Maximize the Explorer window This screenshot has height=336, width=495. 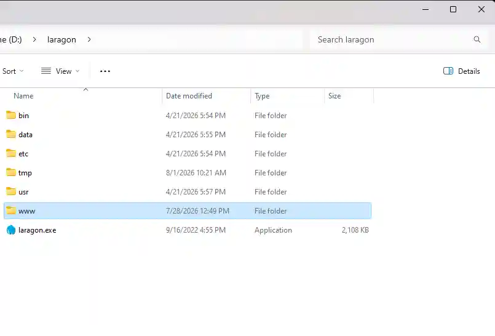click(453, 9)
